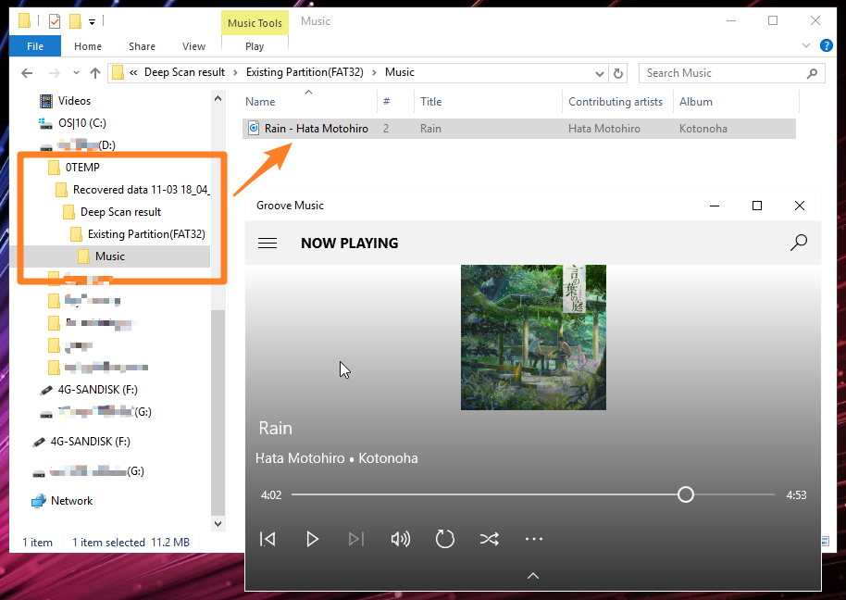The height and width of the screenshot is (600, 846).
Task: Click Deep Scan result in address bar
Action: point(184,72)
